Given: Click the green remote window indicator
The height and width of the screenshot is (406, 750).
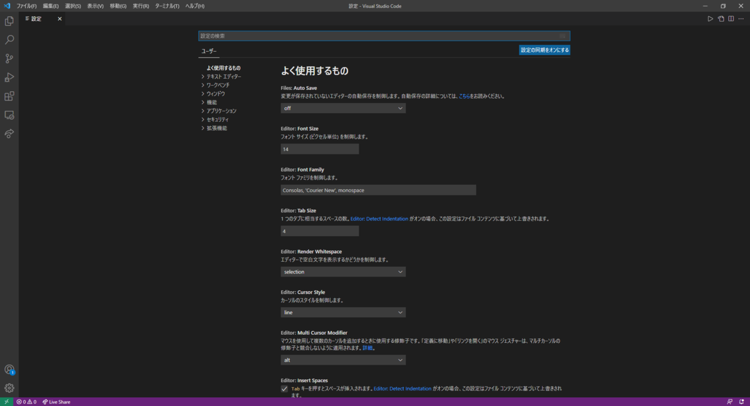Looking at the screenshot, I should click(6, 402).
